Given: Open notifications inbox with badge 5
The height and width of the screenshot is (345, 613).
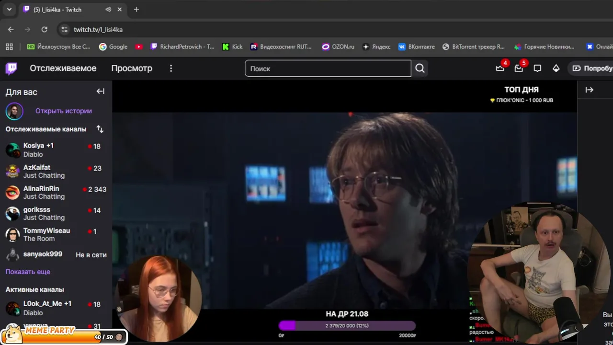Looking at the screenshot, I should pyautogui.click(x=519, y=69).
